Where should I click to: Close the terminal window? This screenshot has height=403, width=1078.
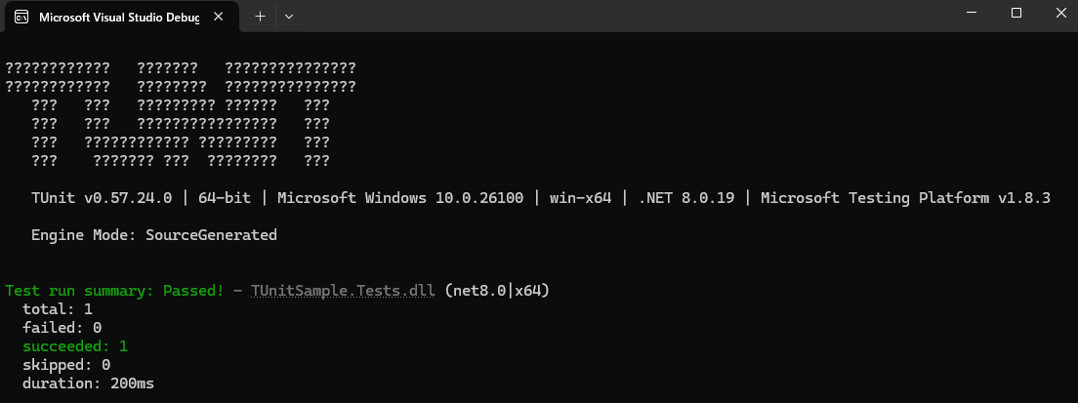click(x=1060, y=13)
